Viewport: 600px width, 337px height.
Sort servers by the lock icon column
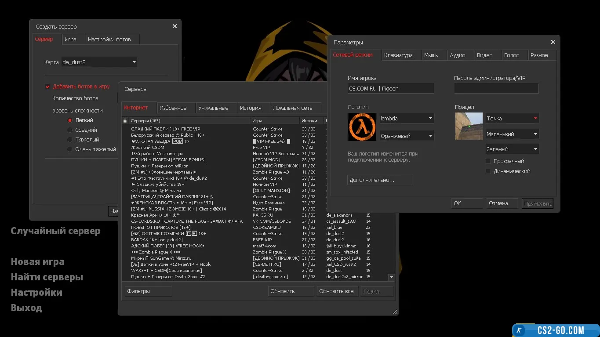[125, 121]
